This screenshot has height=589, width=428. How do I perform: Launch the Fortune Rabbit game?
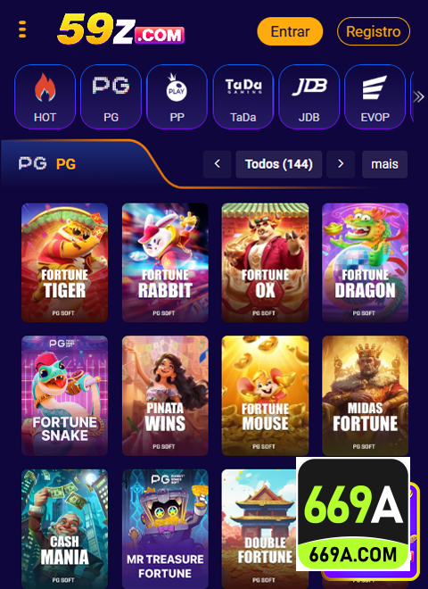[165, 262]
